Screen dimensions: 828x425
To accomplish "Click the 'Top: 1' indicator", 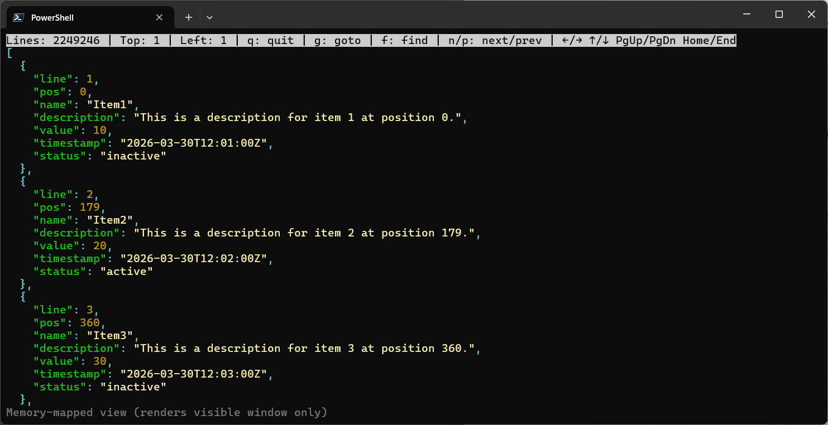I will click(x=140, y=40).
